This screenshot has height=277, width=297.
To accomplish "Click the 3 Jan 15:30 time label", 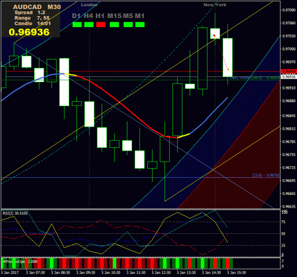I will click(x=237, y=273).
